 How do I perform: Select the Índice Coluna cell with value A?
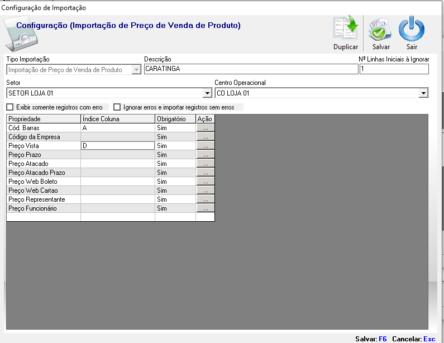click(x=118, y=128)
